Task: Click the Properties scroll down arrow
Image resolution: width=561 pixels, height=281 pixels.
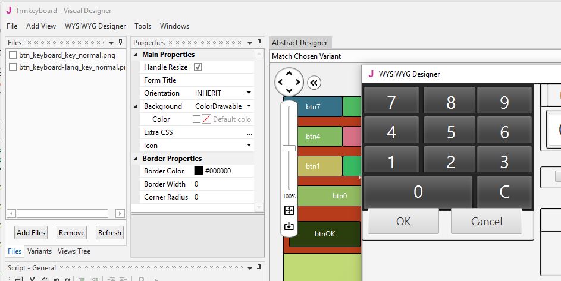Action: [259, 207]
